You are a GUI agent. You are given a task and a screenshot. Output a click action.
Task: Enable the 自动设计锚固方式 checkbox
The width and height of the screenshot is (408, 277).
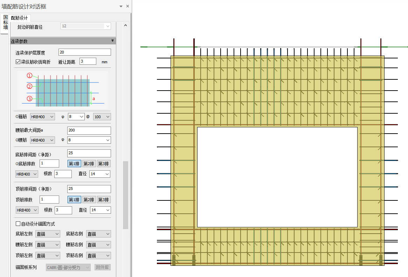click(18, 224)
